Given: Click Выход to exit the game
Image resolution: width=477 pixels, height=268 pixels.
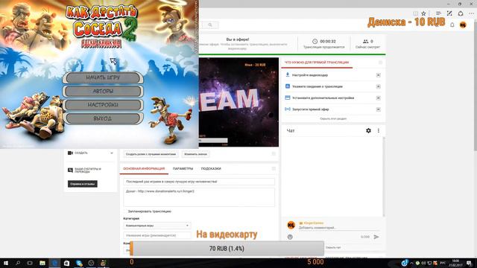Looking at the screenshot, I should (x=103, y=118).
